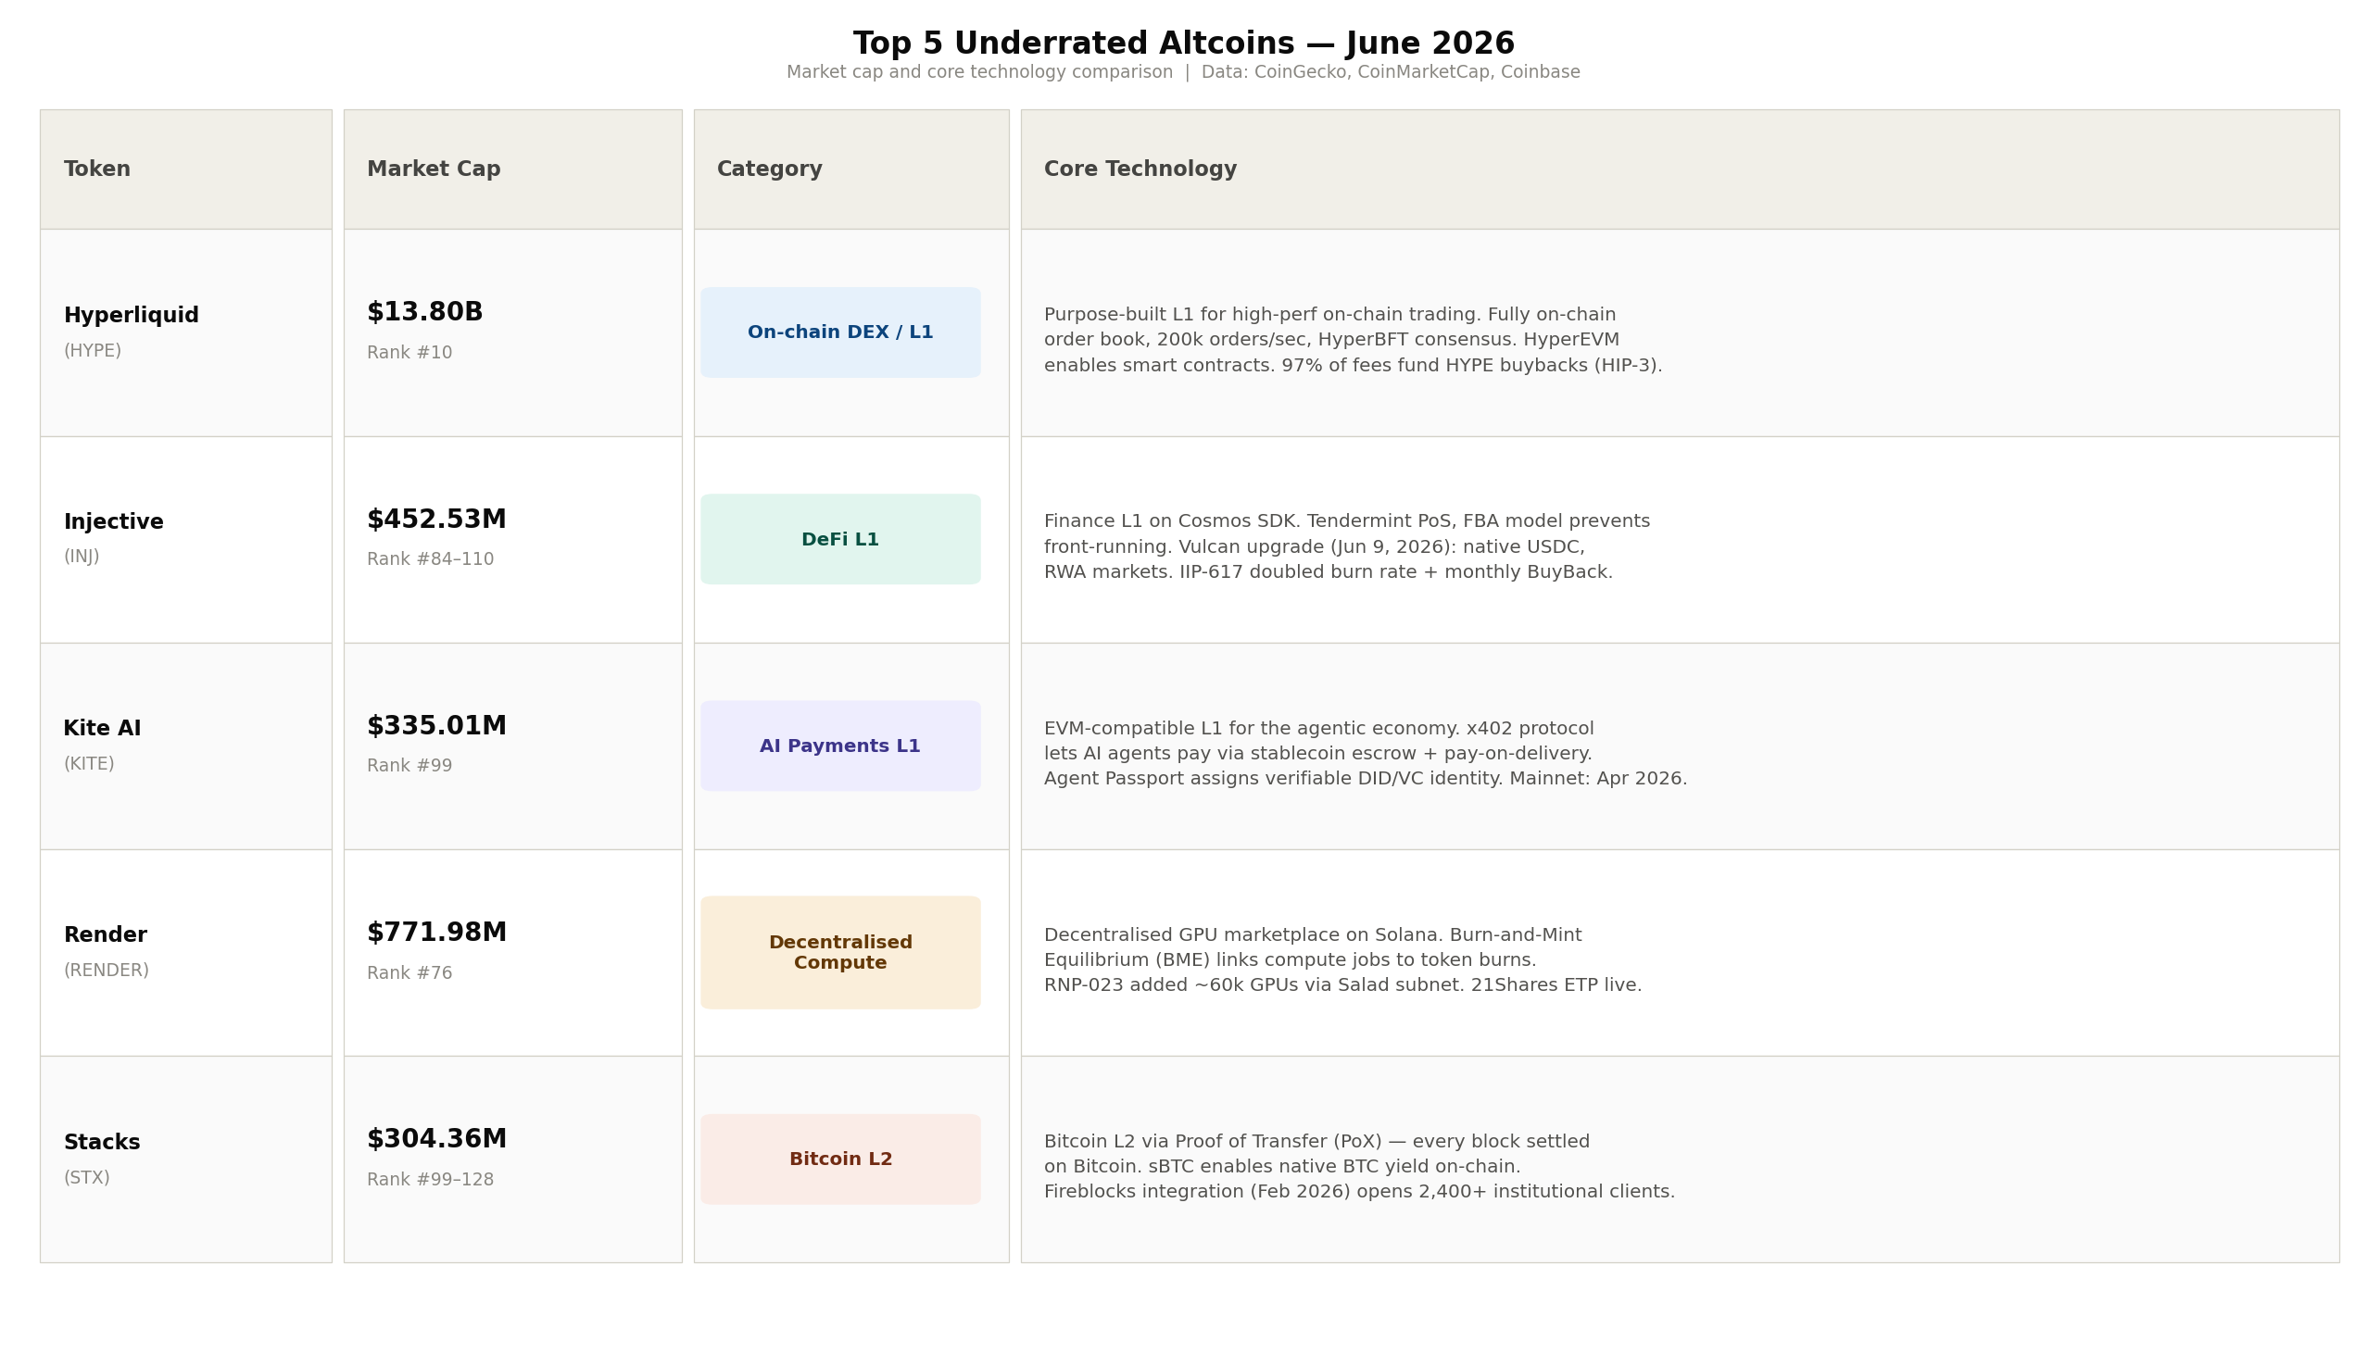This screenshot has width=2368, height=1366.
Task: Click the 'AI Payments L1' category badge
Action: [840, 746]
